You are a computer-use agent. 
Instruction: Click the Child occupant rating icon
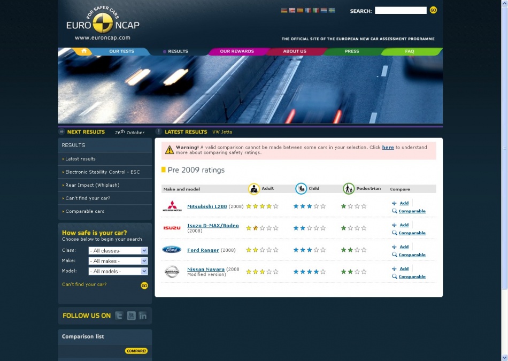pyautogui.click(x=301, y=189)
